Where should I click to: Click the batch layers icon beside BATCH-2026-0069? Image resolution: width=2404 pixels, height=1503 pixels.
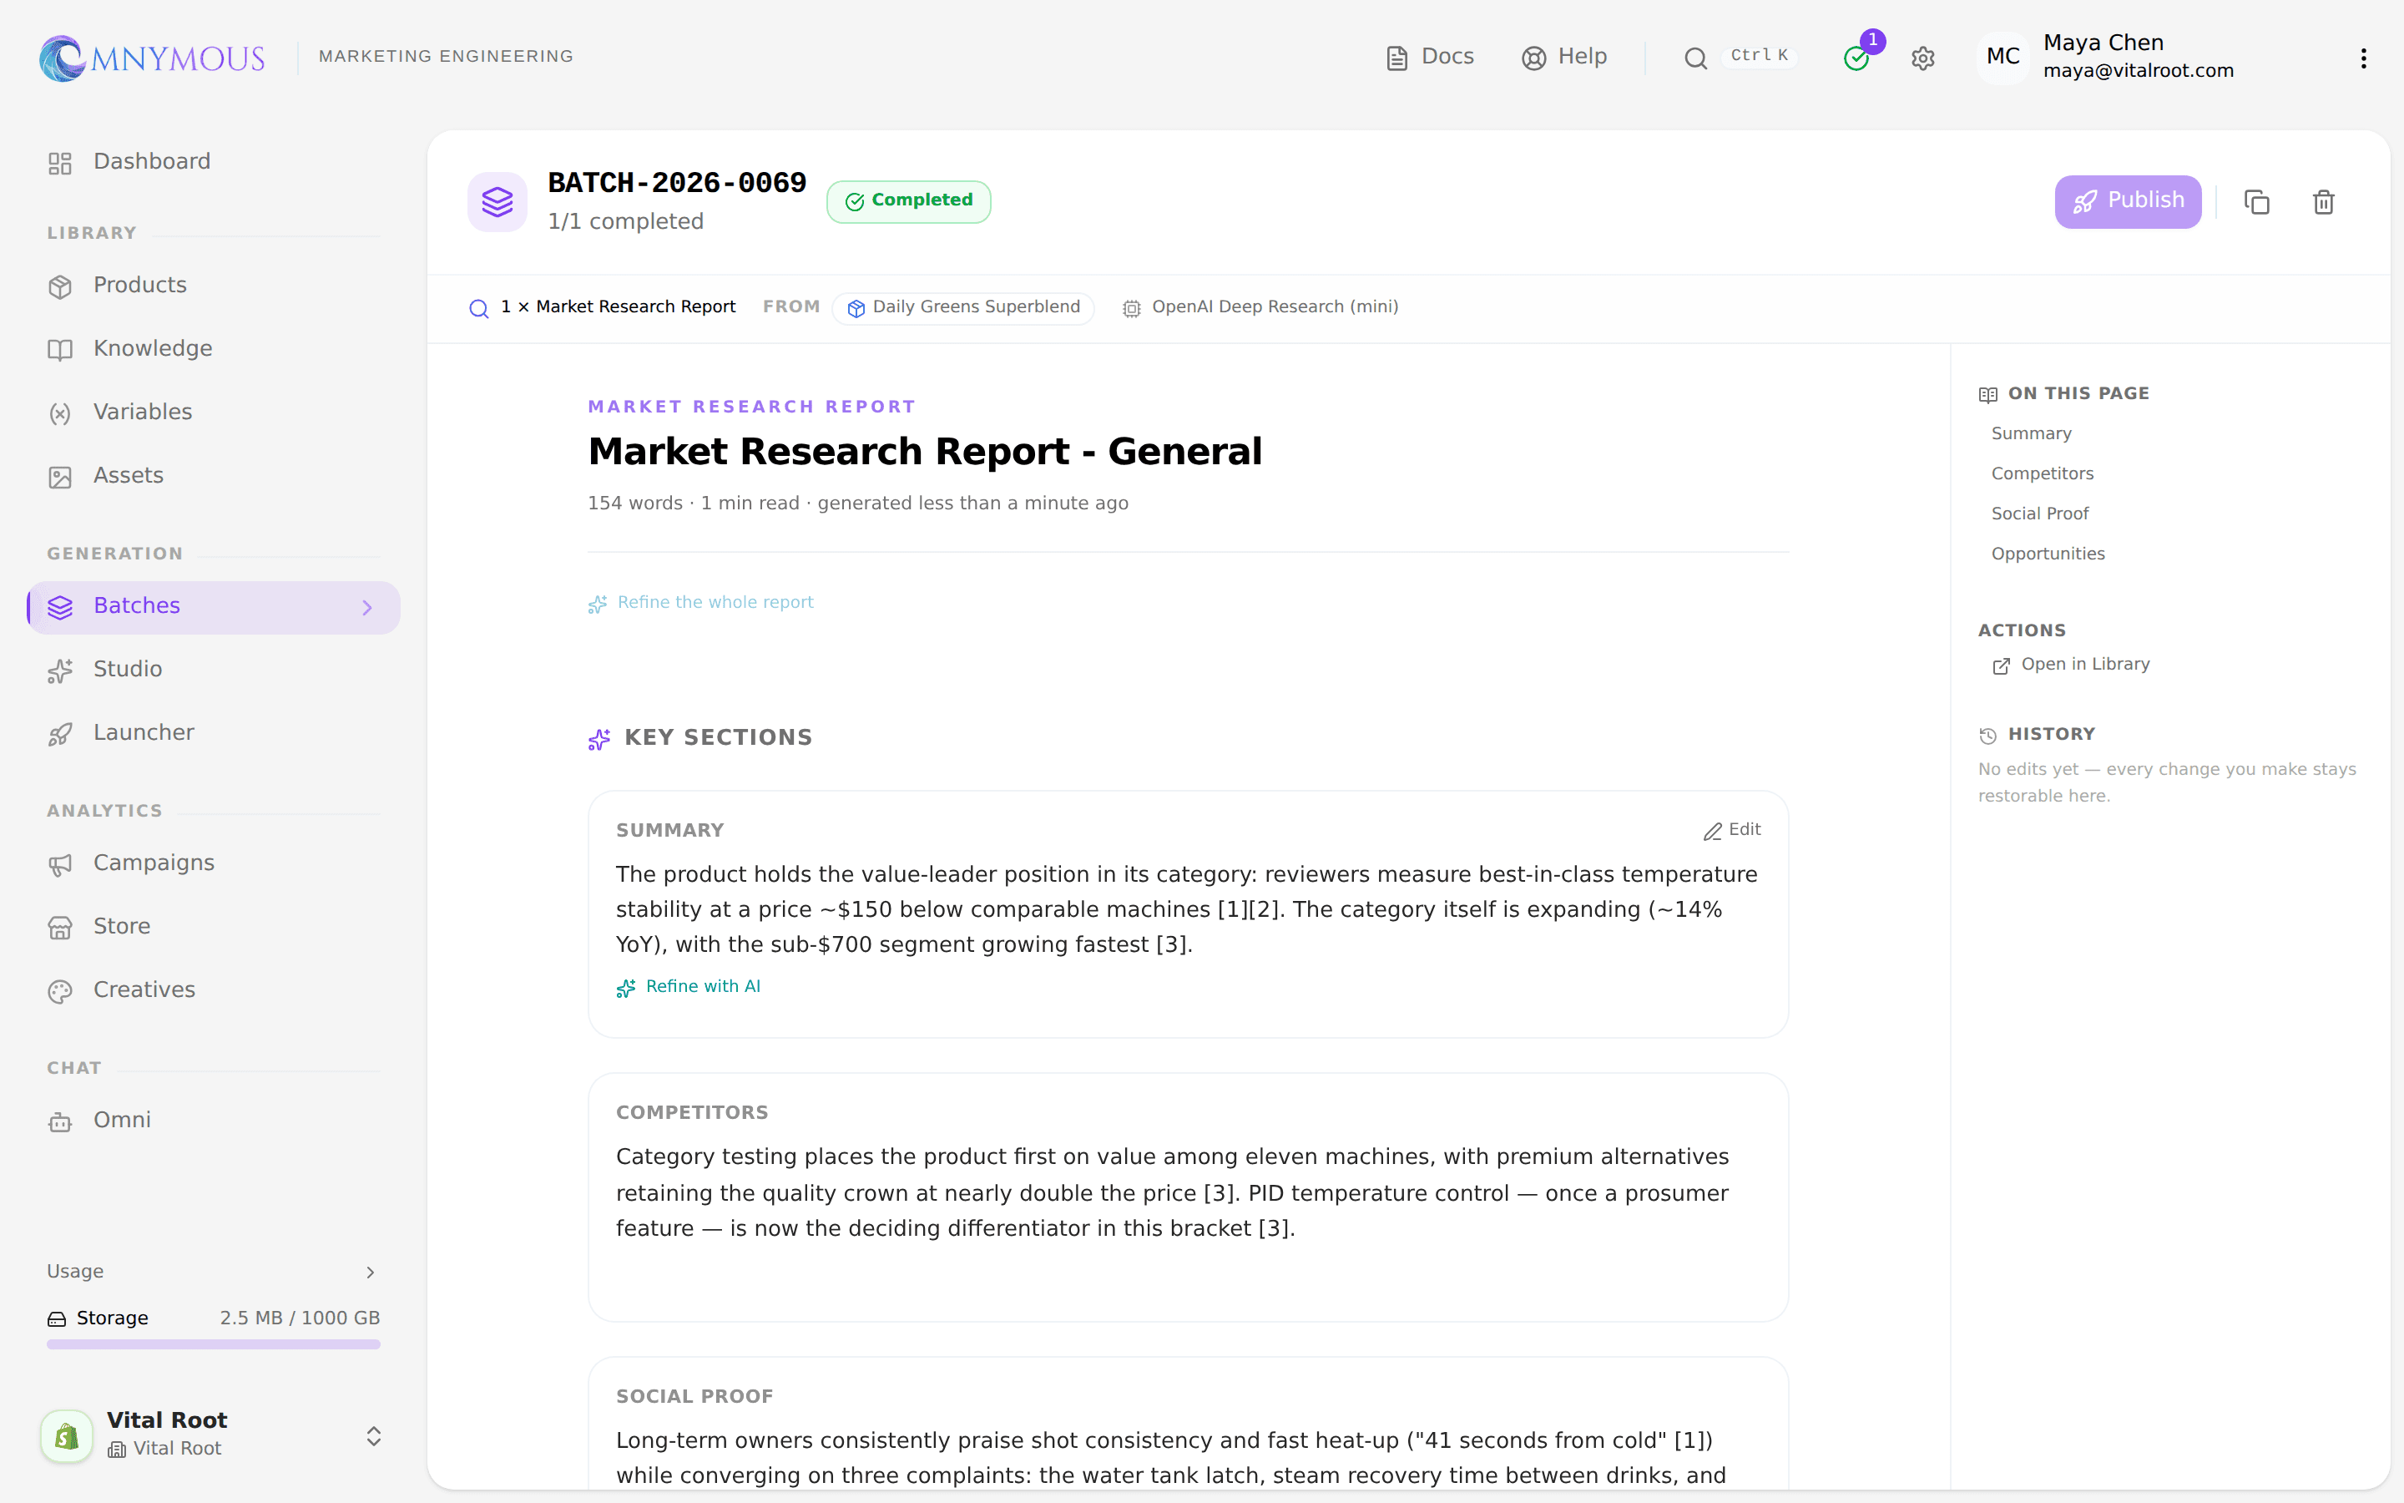[497, 202]
